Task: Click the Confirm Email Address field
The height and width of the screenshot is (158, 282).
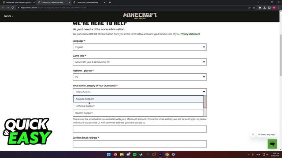Action: click(x=140, y=144)
